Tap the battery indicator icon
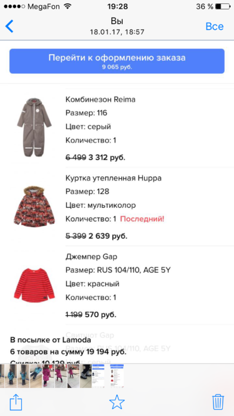Screen dimensions: 234x416 [x=223, y=6]
